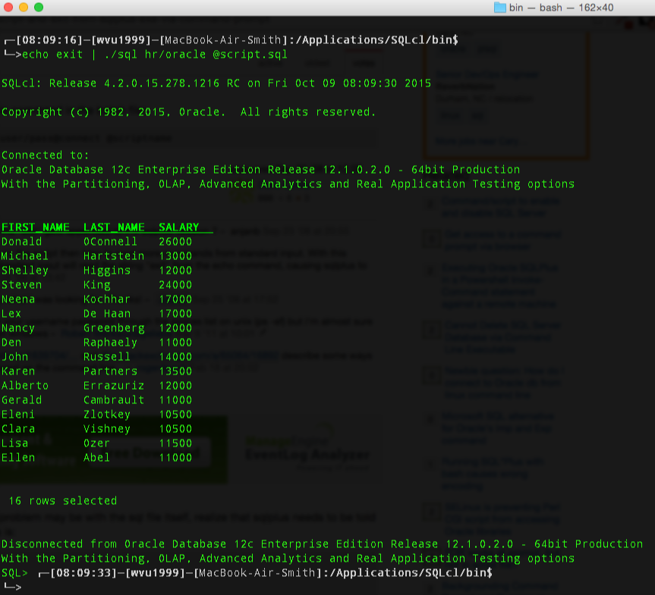
Task: Click the final empty shell prompt line
Action: click(x=11, y=587)
